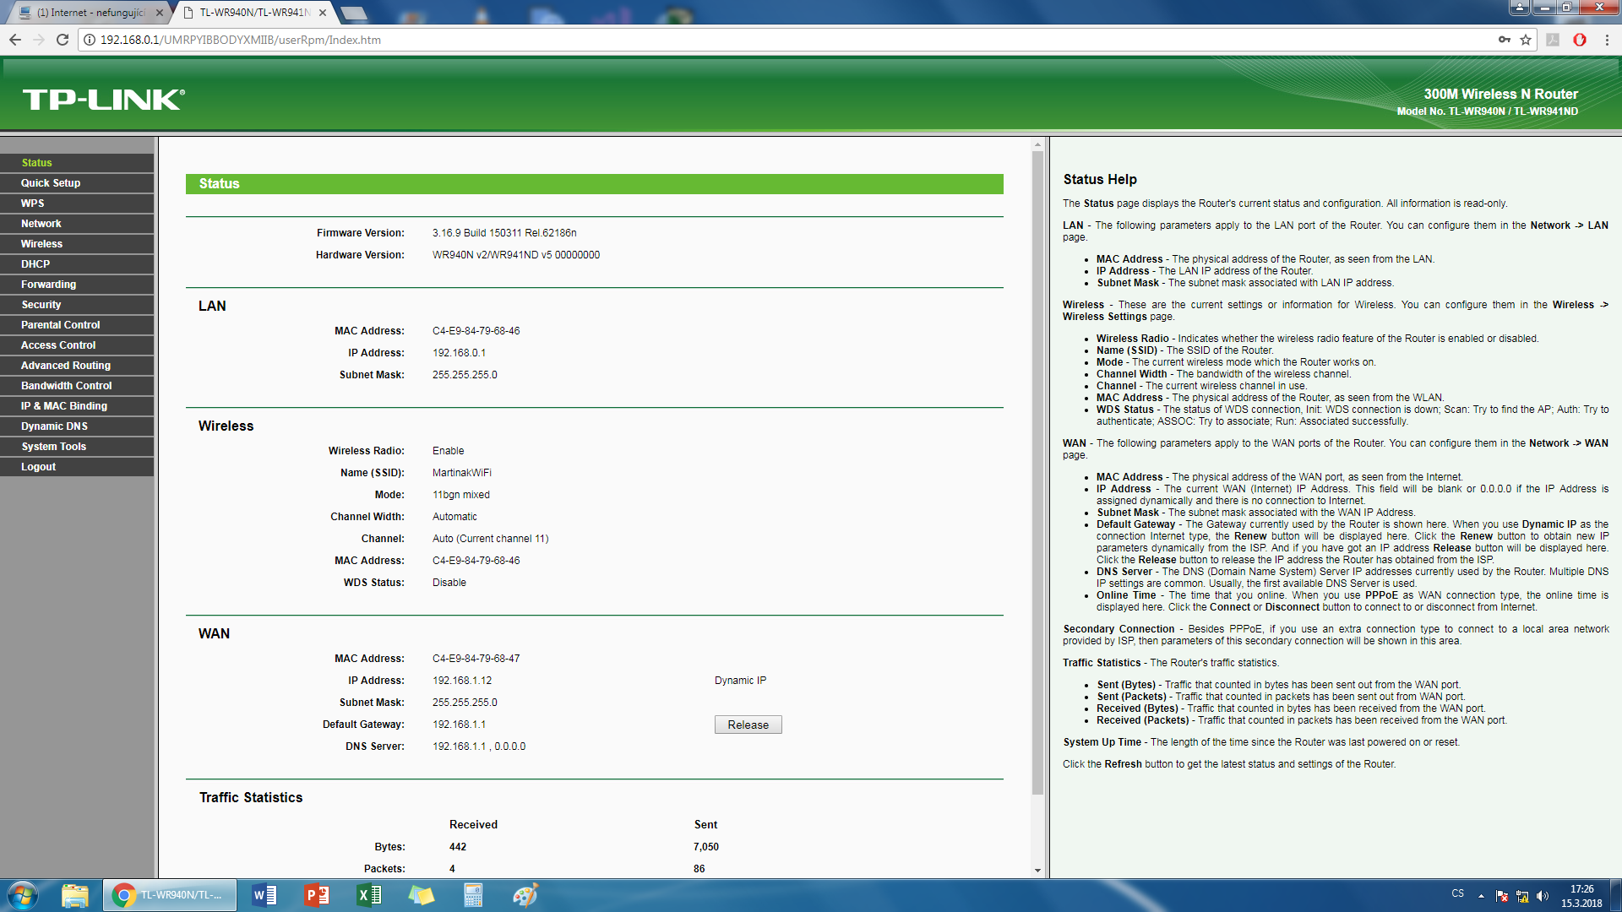Image resolution: width=1622 pixels, height=912 pixels.
Task: Click the browser reload icon
Action: pyautogui.click(x=63, y=40)
